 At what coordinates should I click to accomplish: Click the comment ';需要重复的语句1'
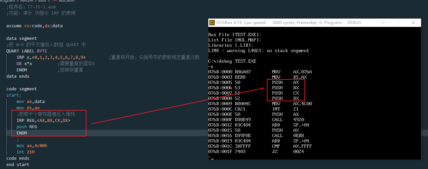point(76,63)
